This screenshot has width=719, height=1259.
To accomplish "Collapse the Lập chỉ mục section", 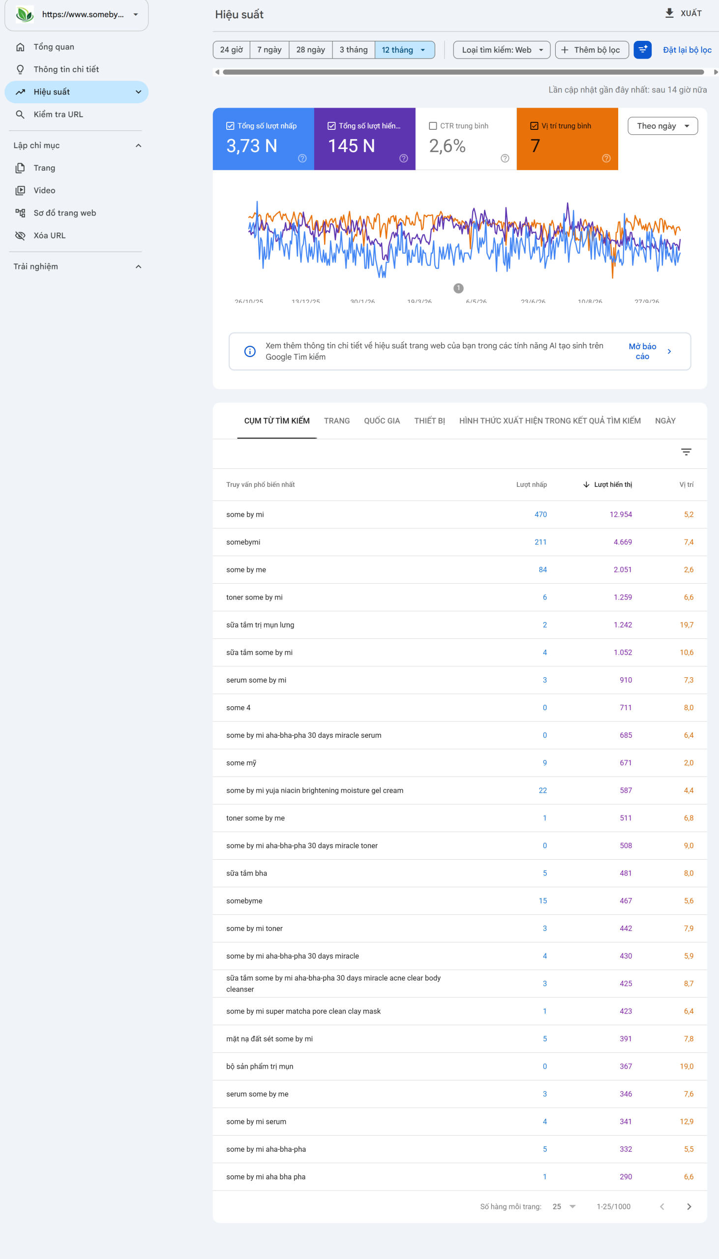I will [138, 146].
